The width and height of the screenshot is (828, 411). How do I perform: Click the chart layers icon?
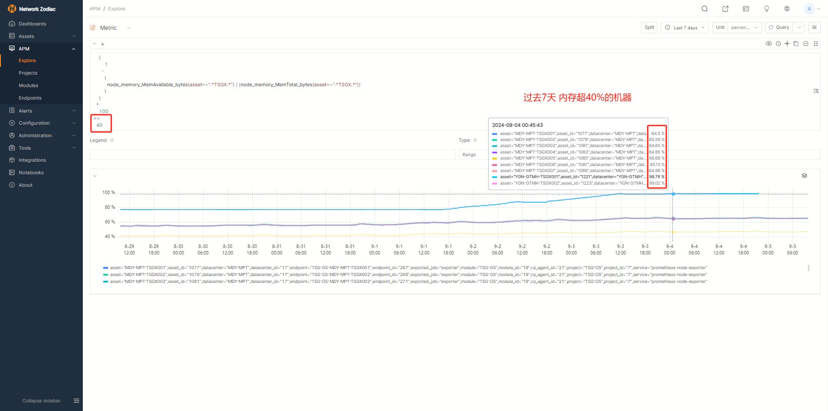coord(804,176)
